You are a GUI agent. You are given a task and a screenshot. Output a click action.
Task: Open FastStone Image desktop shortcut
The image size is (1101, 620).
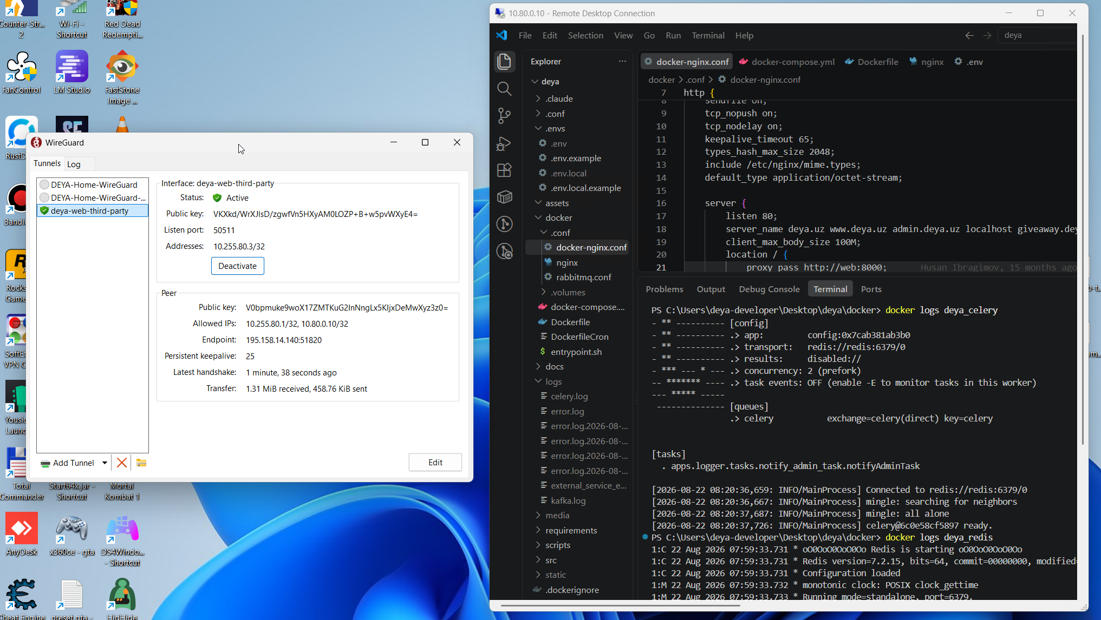pyautogui.click(x=122, y=78)
